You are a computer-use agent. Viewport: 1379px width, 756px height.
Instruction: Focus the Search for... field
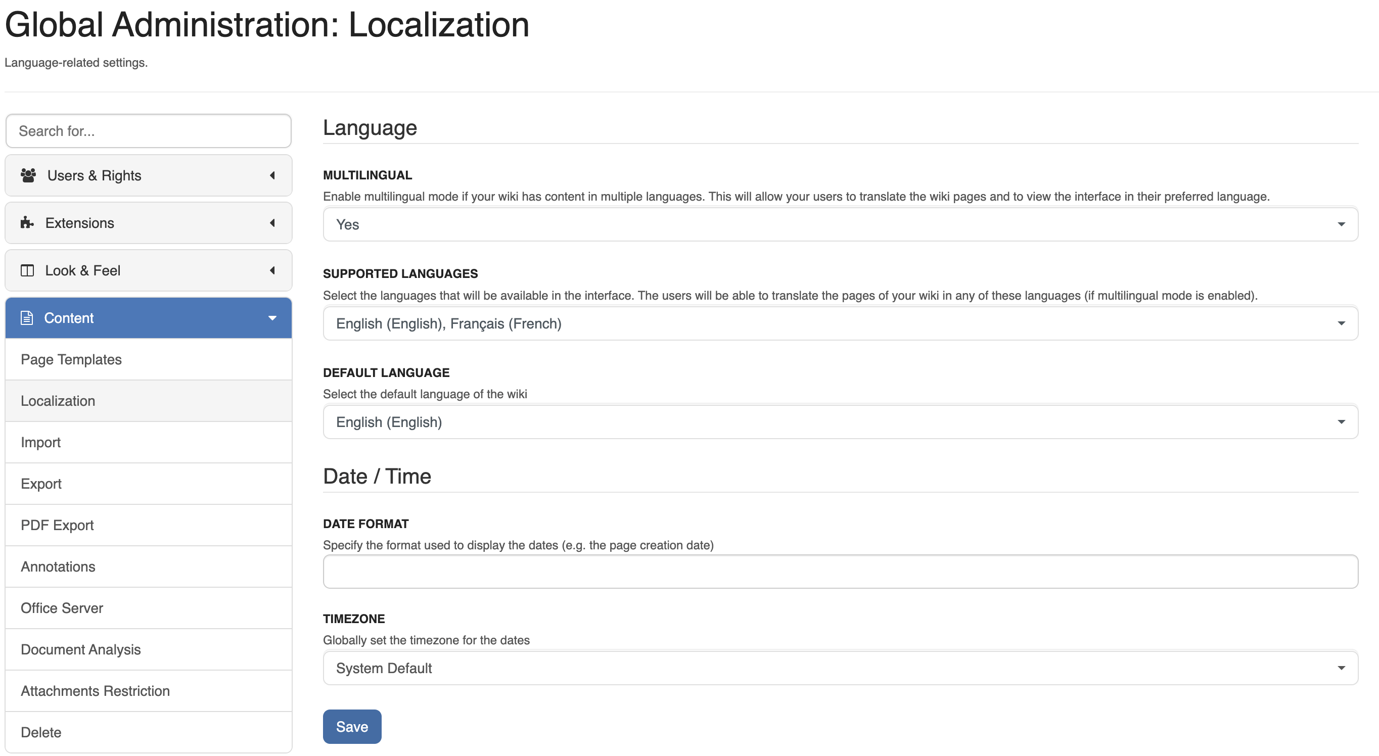(x=148, y=130)
